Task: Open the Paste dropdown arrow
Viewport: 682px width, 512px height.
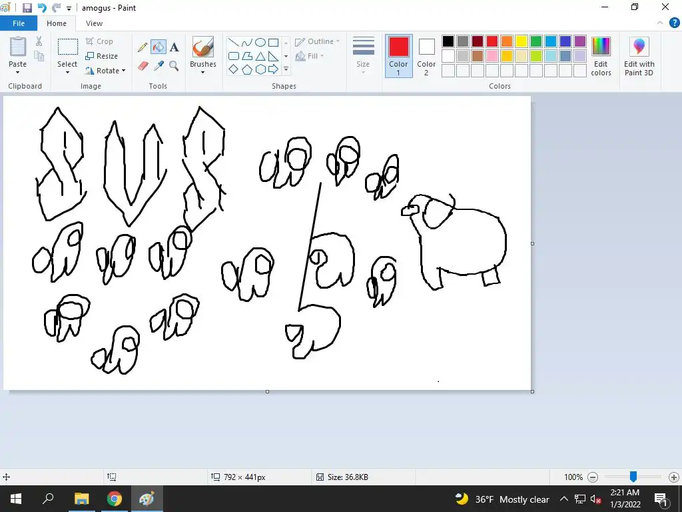Action: click(18, 72)
